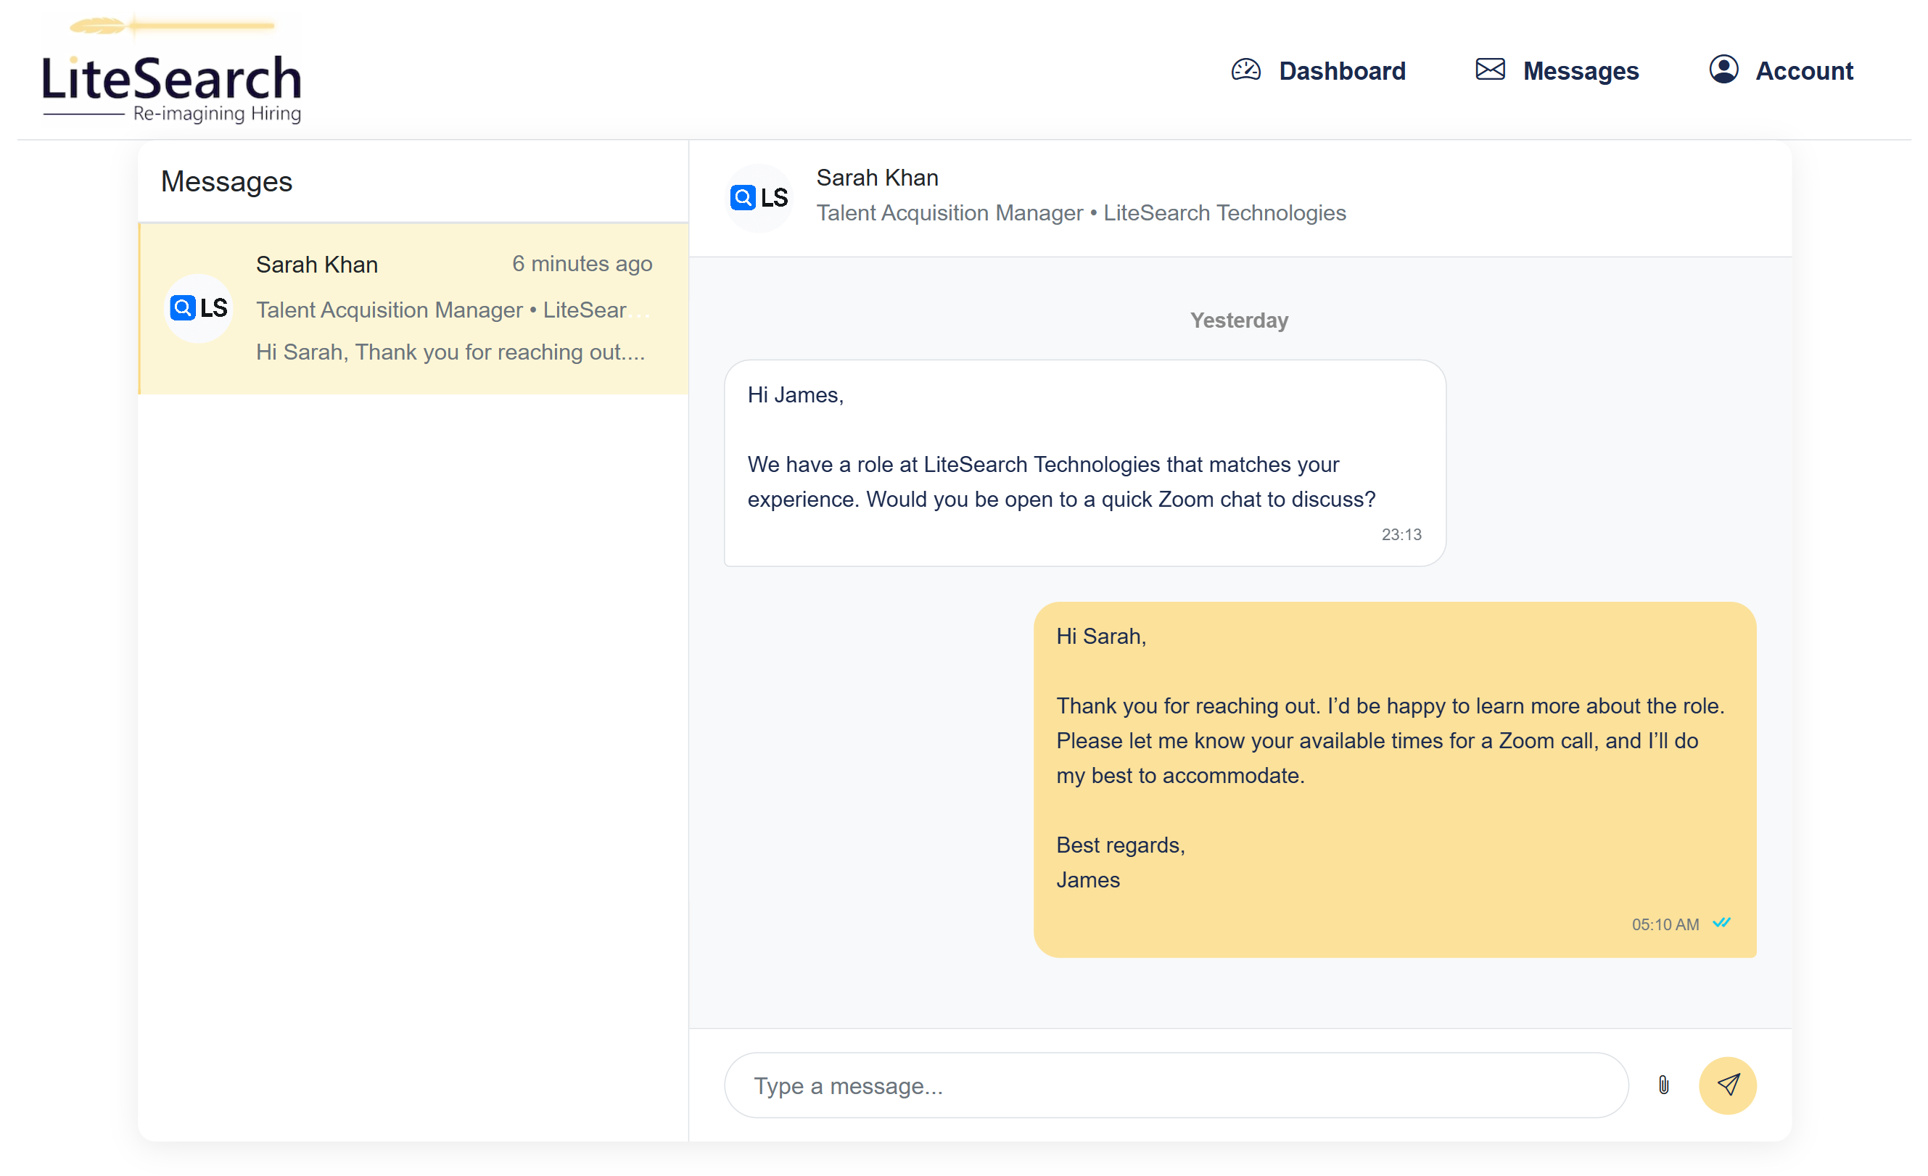Open the Messages navigation item
Image resolution: width=1928 pixels, height=1176 pixels.
pos(1580,71)
